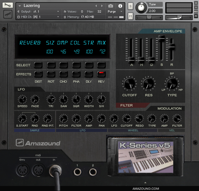This screenshot has width=199, height=191.
Task: Click the output volume slider
Action: point(179,18)
